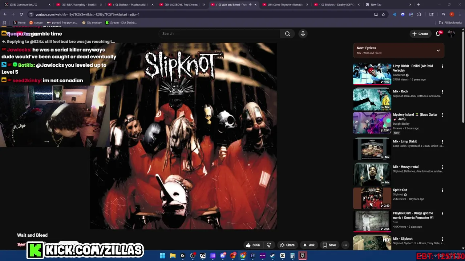The image size is (465, 261).
Task: Open Stream - Kick Dashboard bookmark
Action: point(121,22)
